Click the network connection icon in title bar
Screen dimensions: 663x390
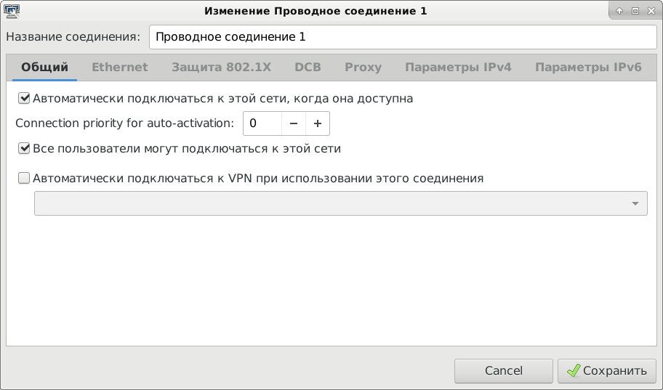point(12,11)
